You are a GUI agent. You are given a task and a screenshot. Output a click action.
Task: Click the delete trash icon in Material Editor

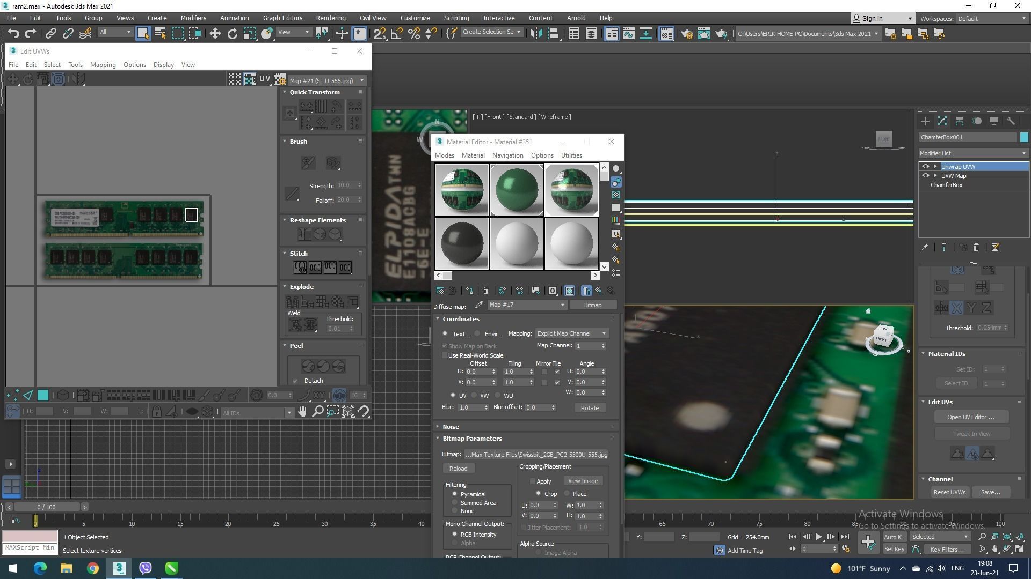[485, 291]
